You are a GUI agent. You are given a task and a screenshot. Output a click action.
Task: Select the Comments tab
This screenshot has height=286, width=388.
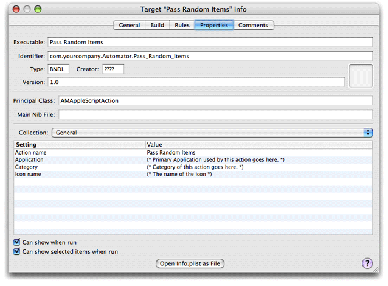[x=254, y=25]
